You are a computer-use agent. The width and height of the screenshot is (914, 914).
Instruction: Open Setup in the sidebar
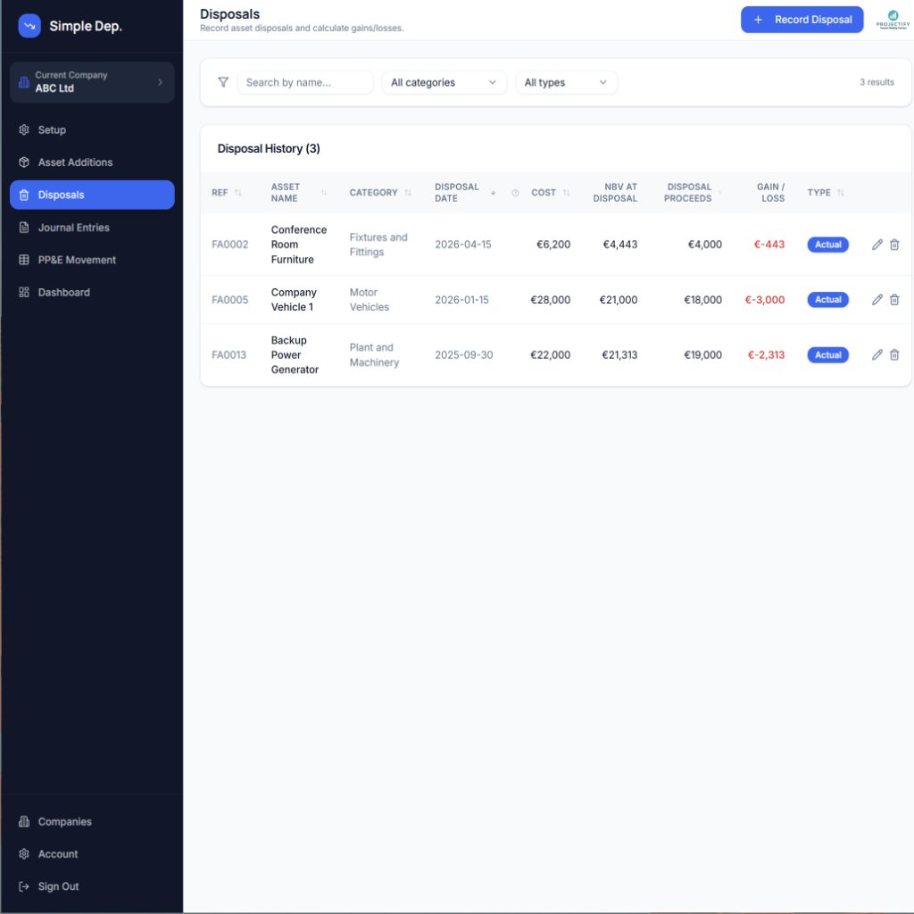tap(92, 130)
